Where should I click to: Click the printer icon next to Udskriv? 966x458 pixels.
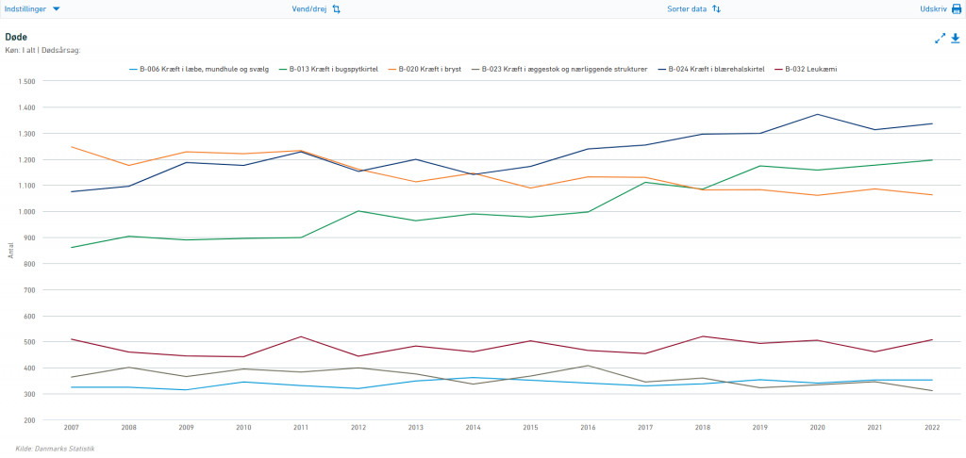(x=956, y=8)
